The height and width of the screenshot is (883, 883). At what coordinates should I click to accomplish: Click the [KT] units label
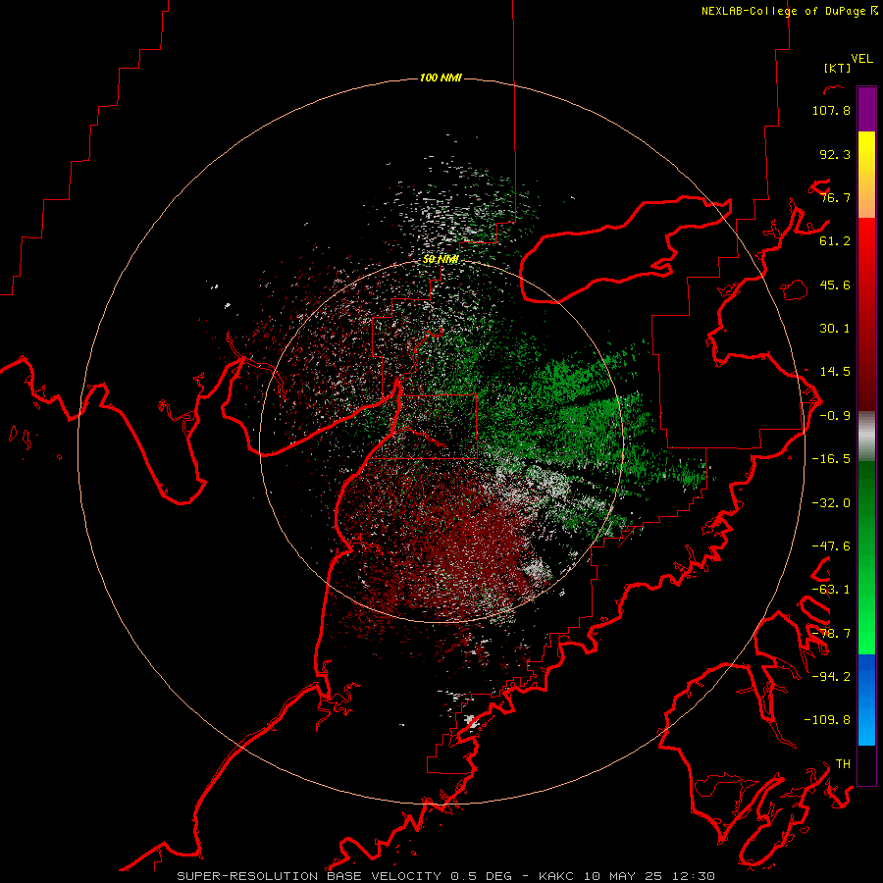[838, 68]
